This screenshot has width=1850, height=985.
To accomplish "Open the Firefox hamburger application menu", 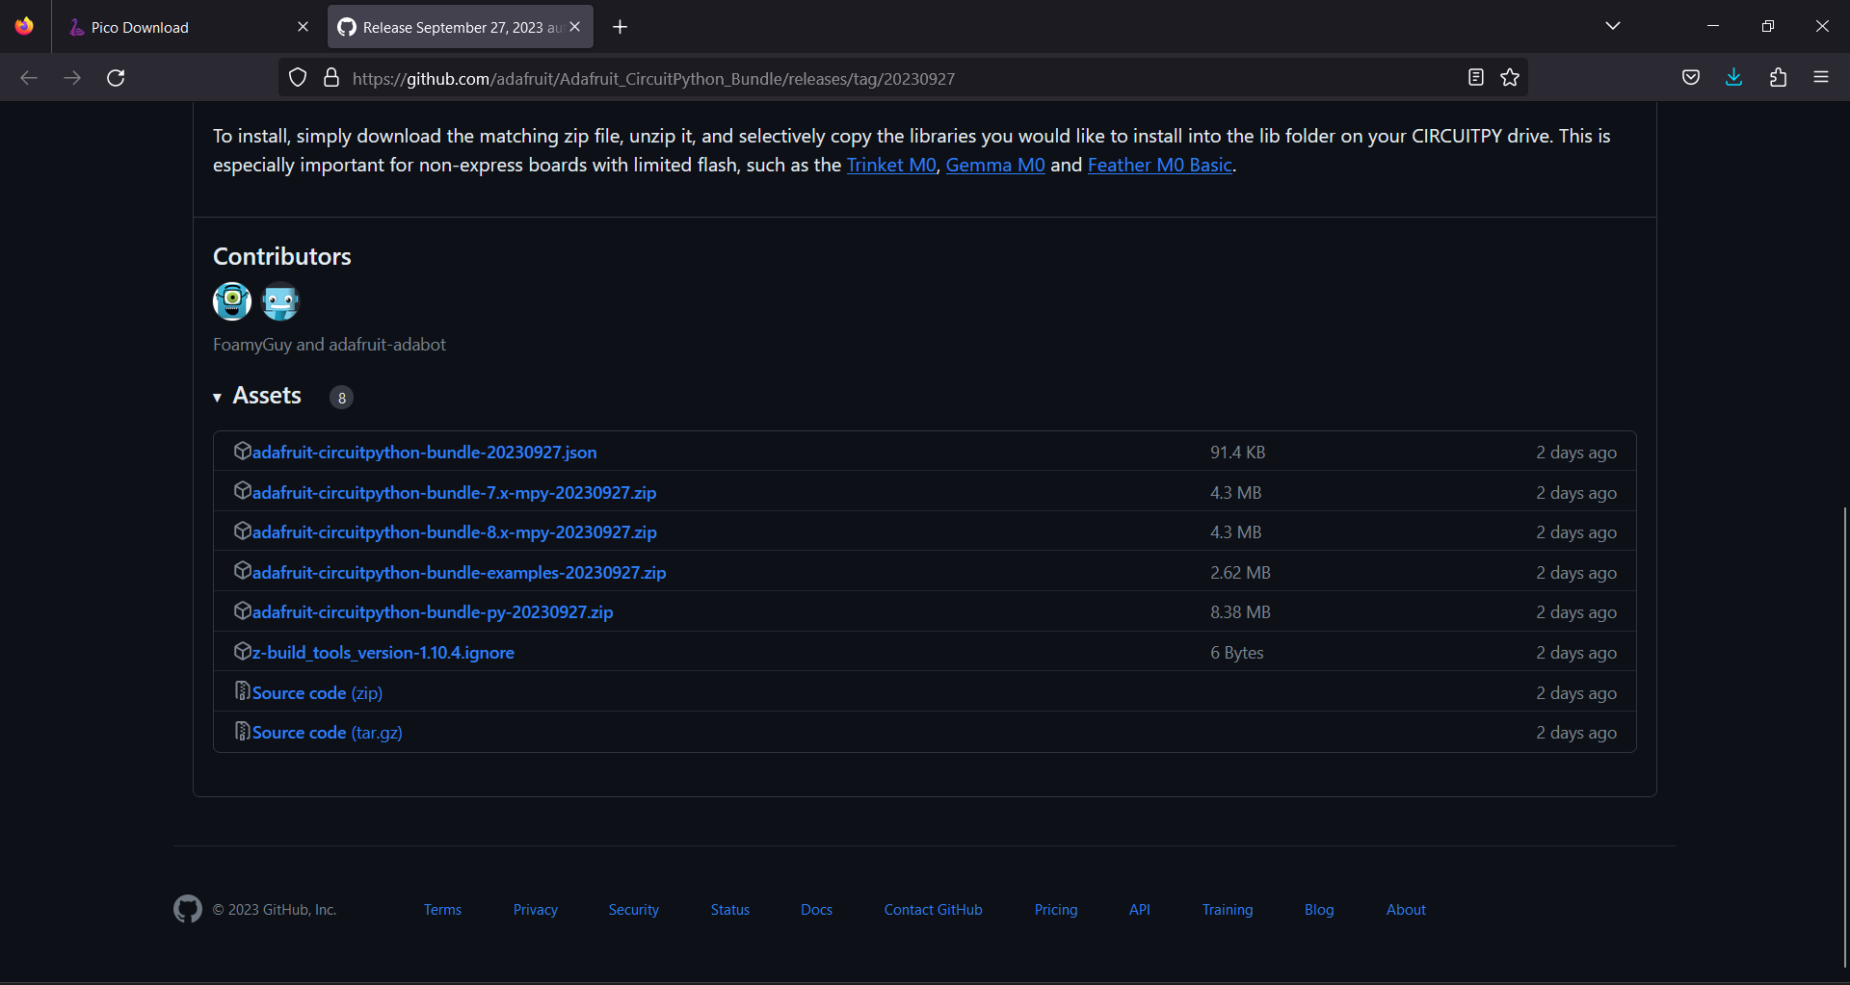I will pos(1820,78).
